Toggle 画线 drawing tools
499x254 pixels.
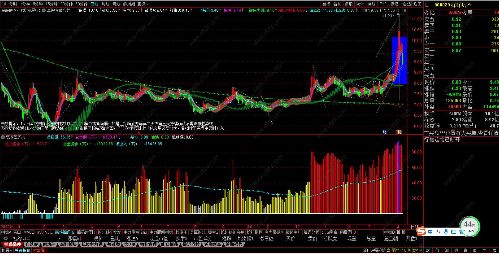[x=372, y=4]
